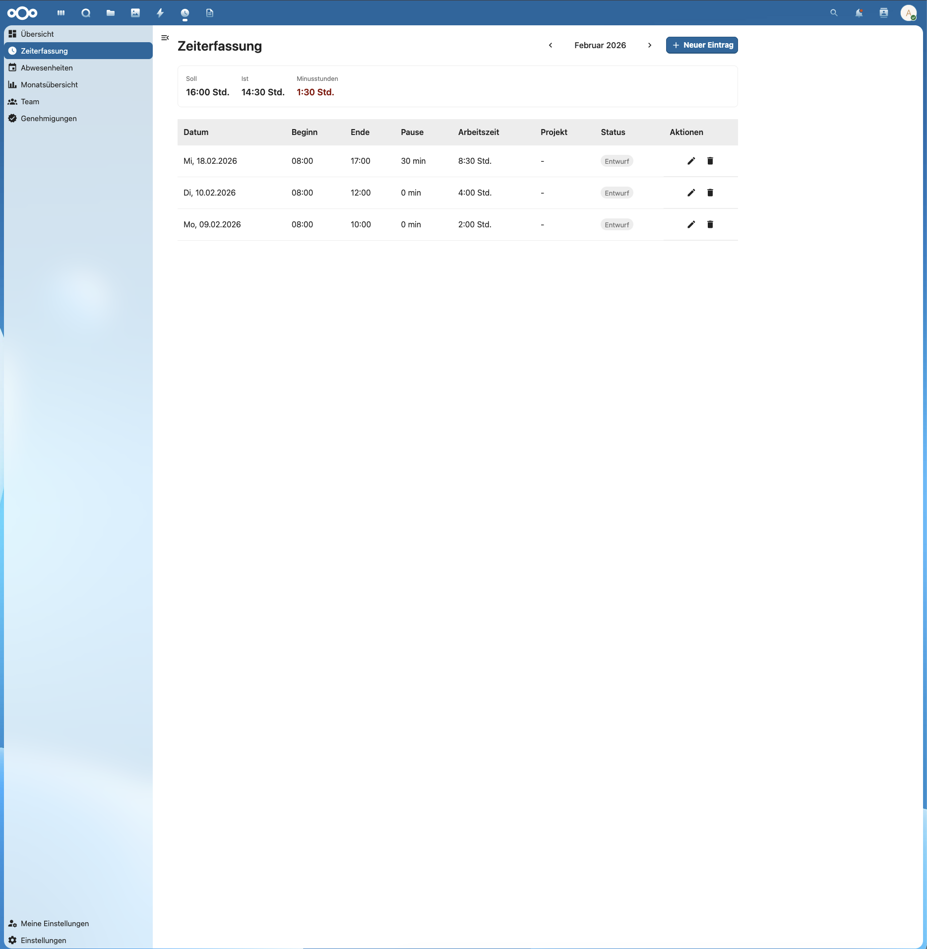Screen dimensions: 927x949
Task: Open the Files app from the top bar
Action: [x=110, y=13]
